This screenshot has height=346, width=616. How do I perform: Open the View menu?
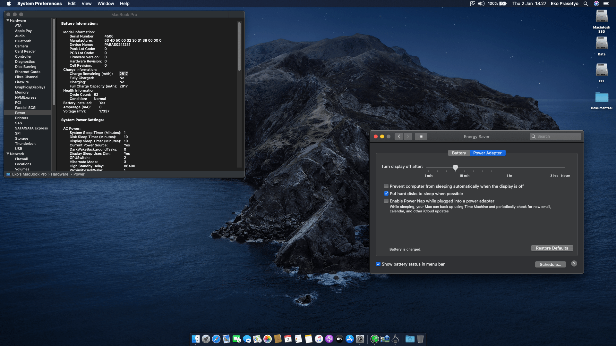87,4
